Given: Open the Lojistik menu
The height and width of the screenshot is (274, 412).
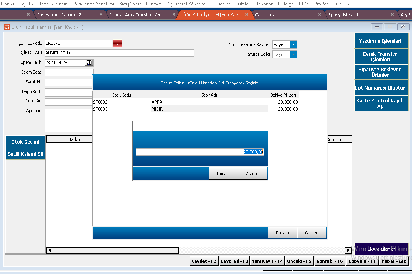Looking at the screenshot, I should tap(26, 4).
